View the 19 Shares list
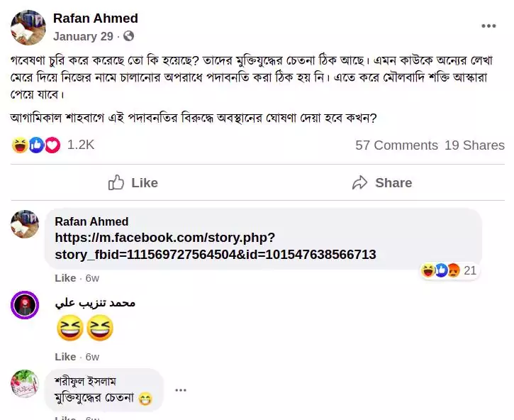Screen dimensions: 514x420 tap(474, 145)
